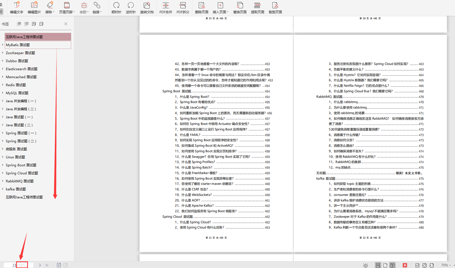Open Spring 面试题（二）bookmark
Image resolution: width=455 pixels, height=268 pixels.
click(x=21, y=141)
